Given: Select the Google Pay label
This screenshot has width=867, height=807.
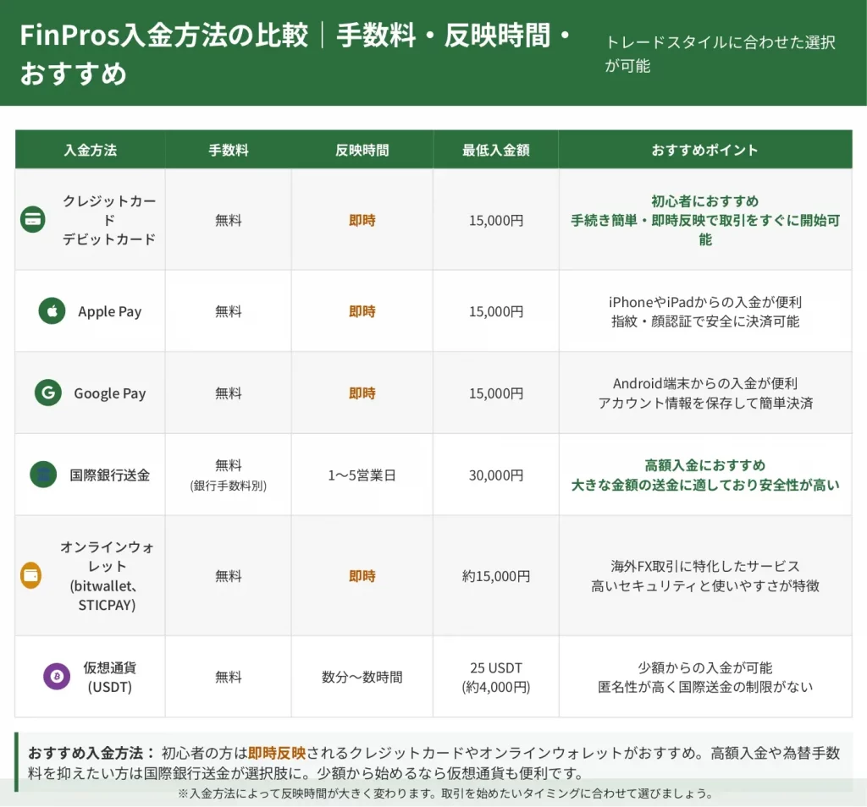Looking at the screenshot, I should click(x=109, y=393).
